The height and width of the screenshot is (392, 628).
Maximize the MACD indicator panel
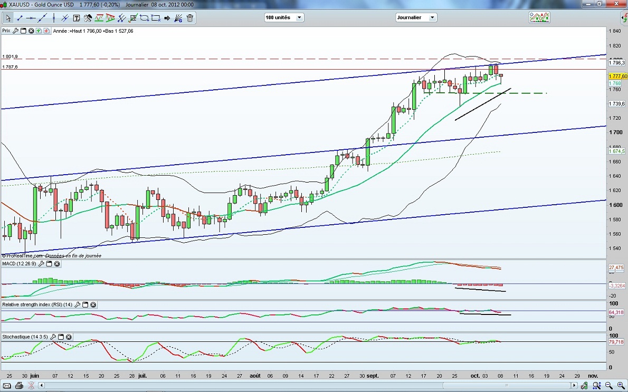49,264
